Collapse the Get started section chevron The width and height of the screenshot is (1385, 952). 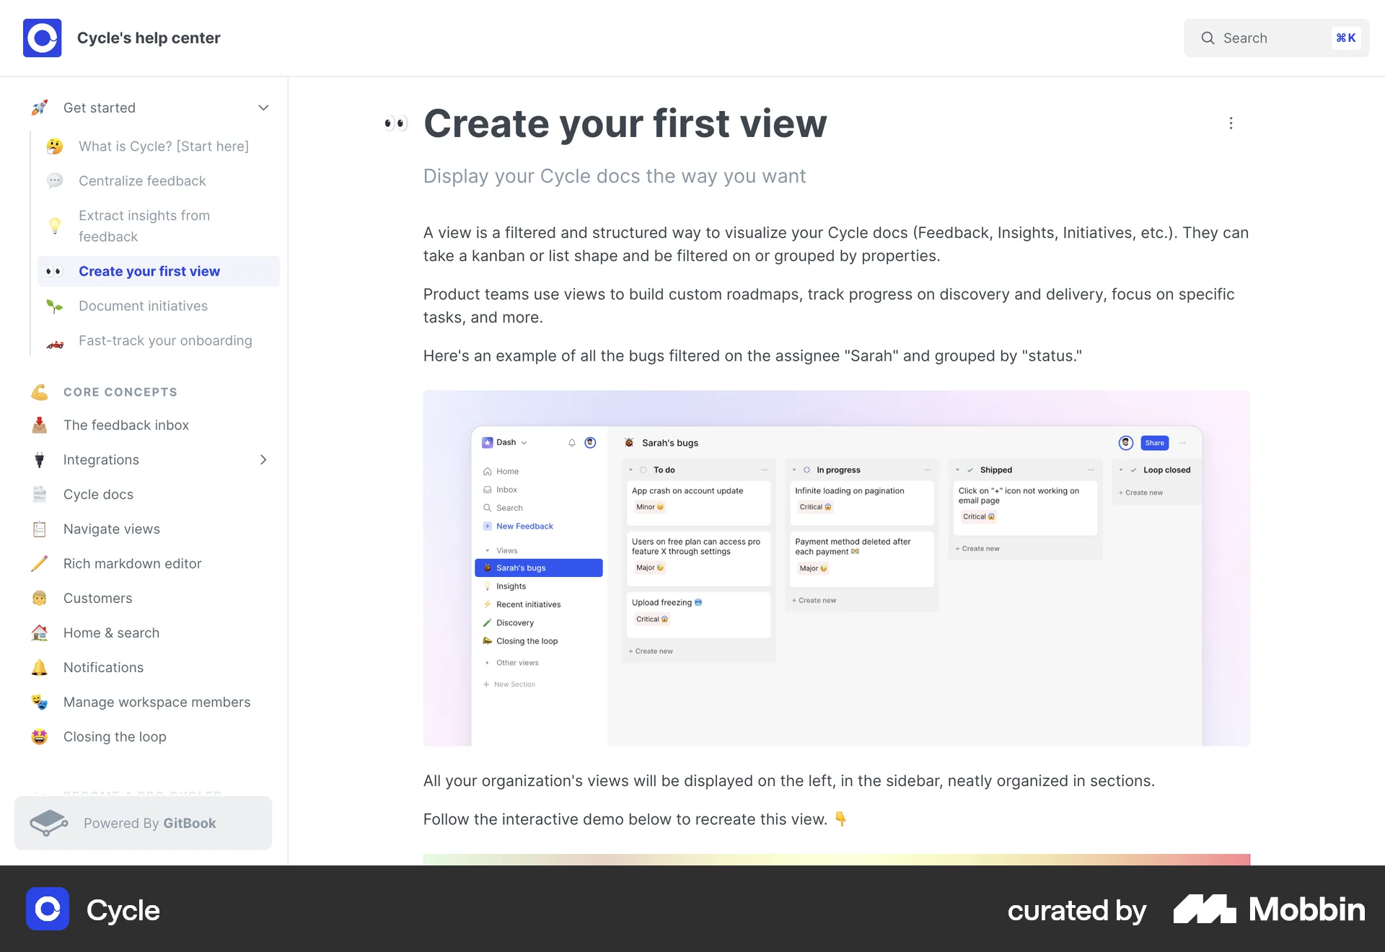coord(263,108)
